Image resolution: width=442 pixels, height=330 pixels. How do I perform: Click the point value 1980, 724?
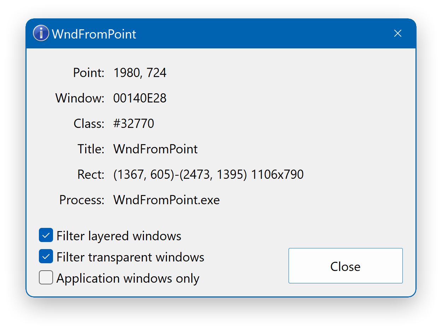(x=140, y=73)
